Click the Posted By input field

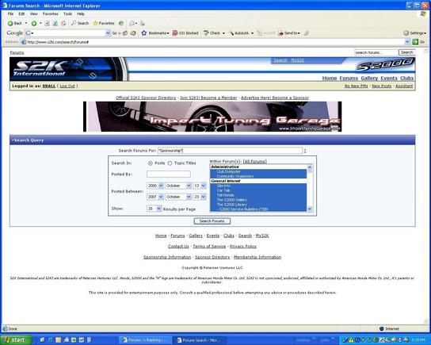coord(169,174)
